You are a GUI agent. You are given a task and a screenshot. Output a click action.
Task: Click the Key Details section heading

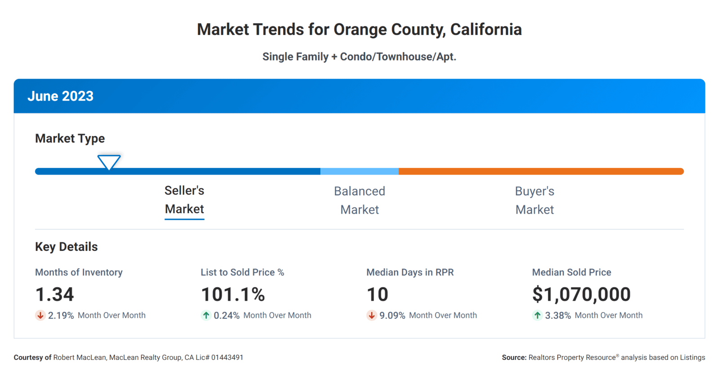(x=67, y=247)
